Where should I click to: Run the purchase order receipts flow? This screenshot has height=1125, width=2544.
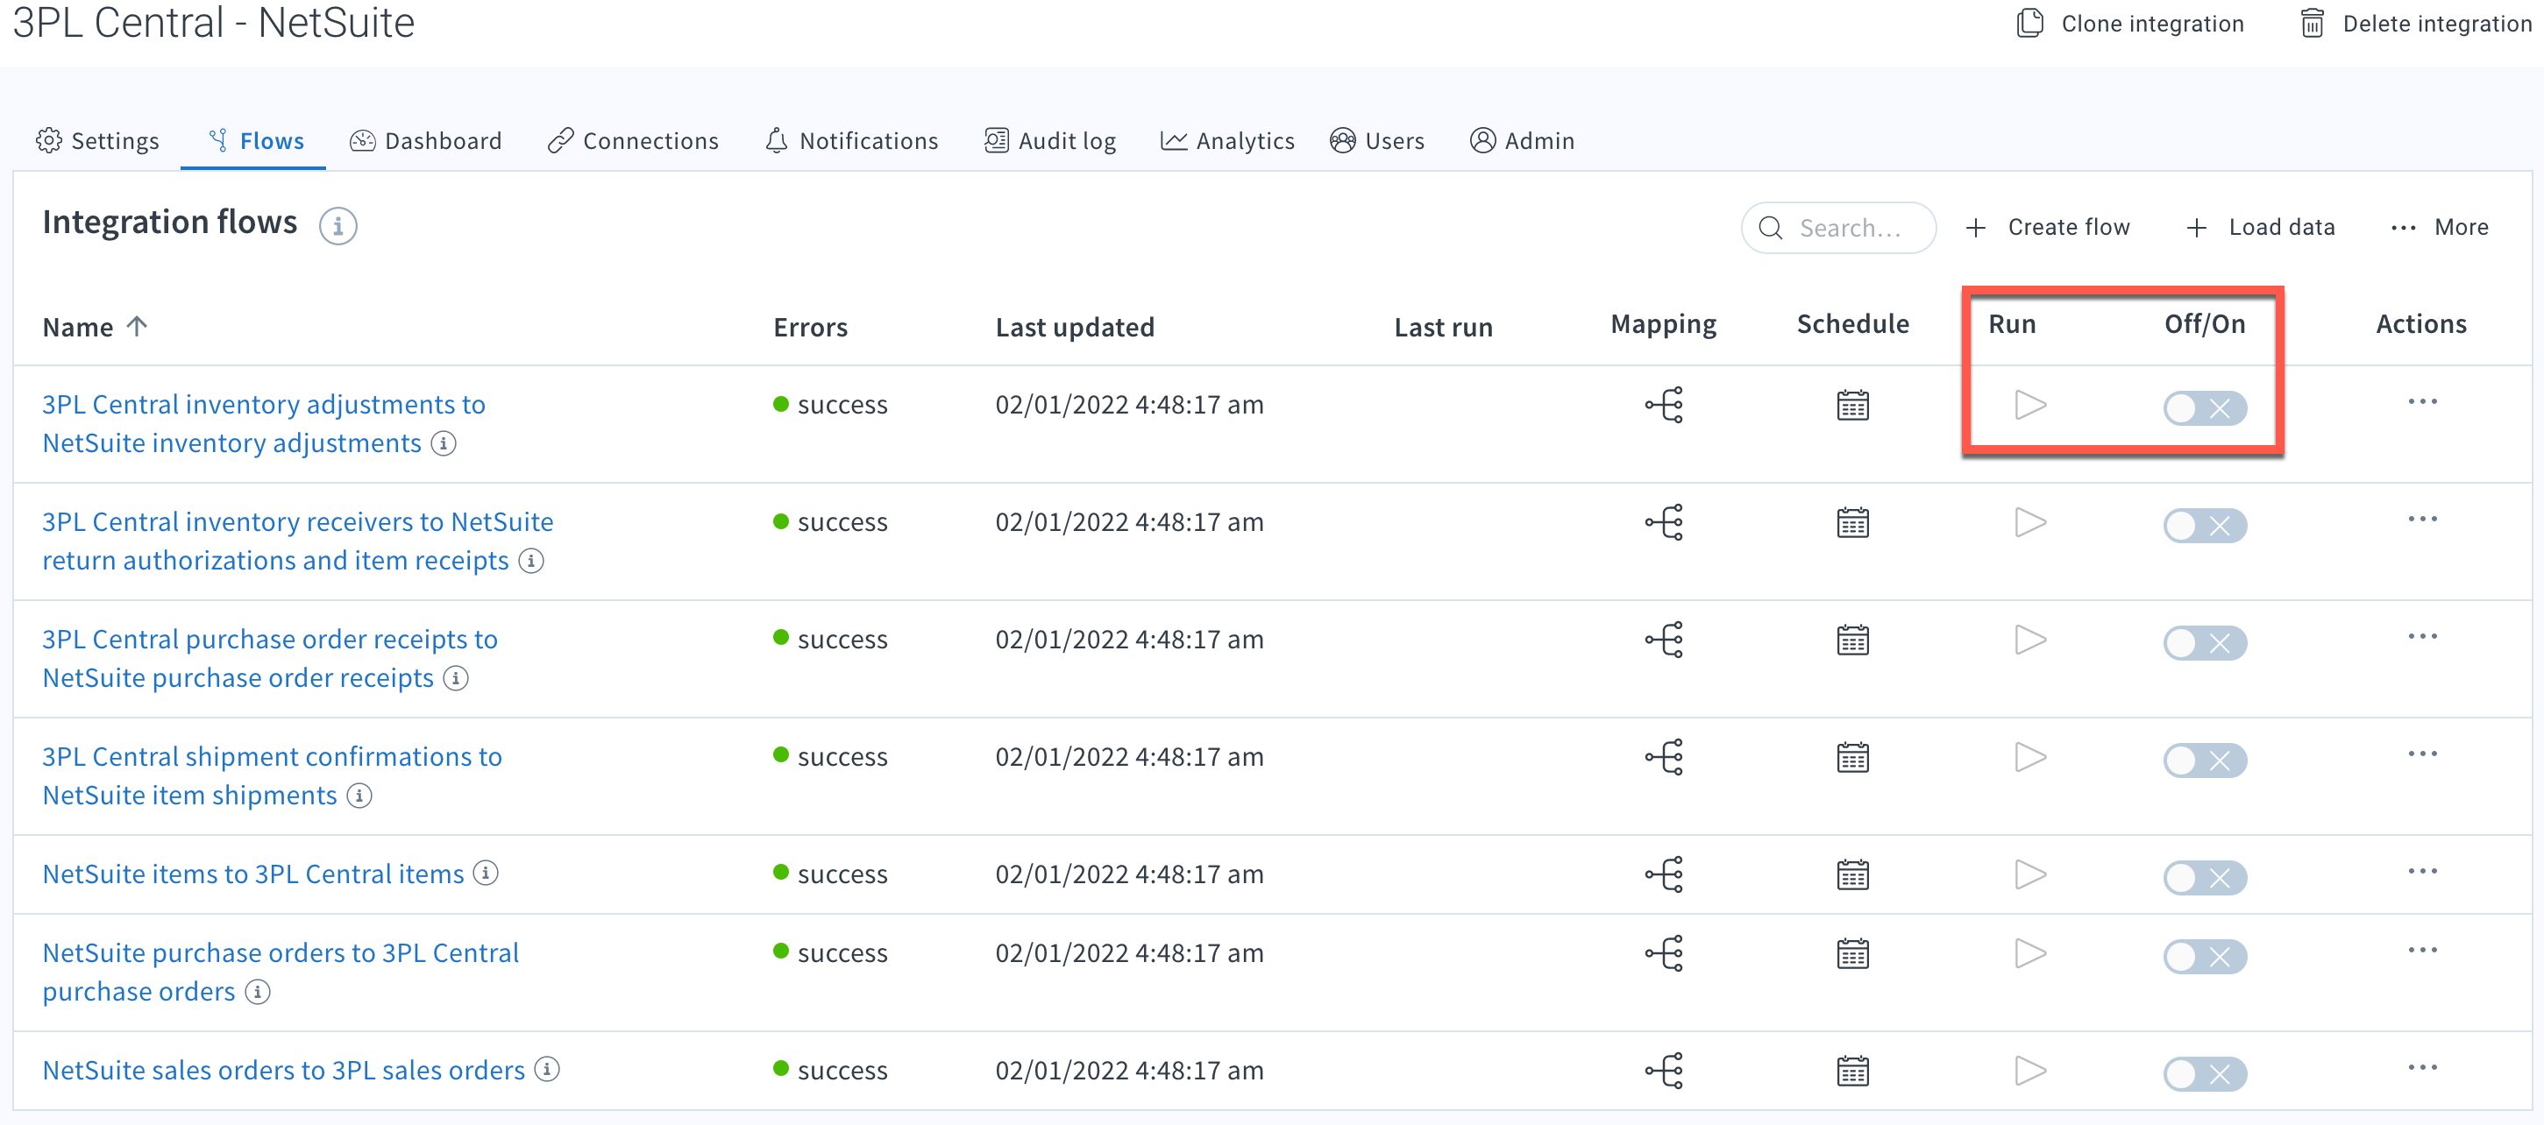[x=2029, y=640]
